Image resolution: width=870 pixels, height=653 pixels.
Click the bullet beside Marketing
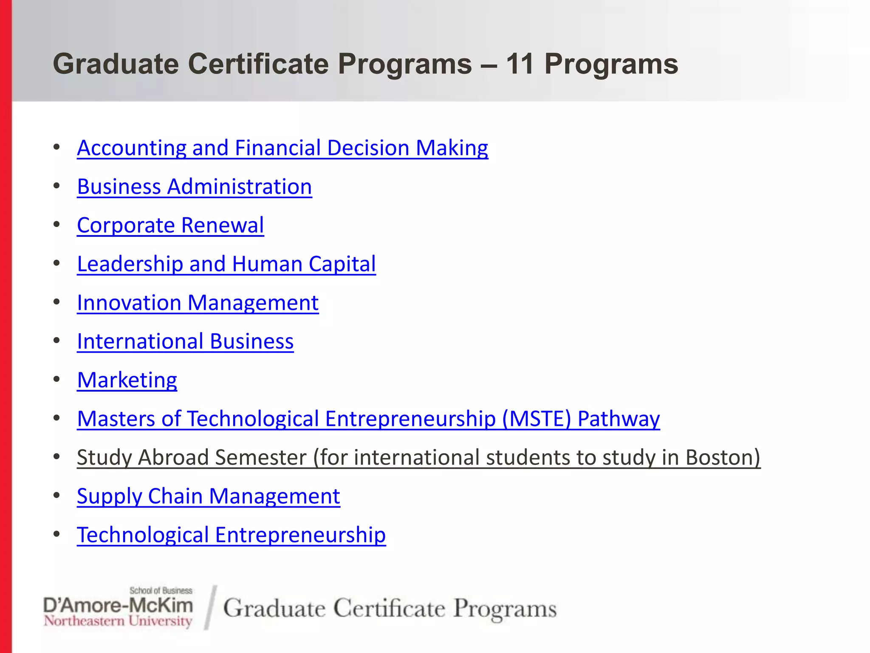(56, 380)
